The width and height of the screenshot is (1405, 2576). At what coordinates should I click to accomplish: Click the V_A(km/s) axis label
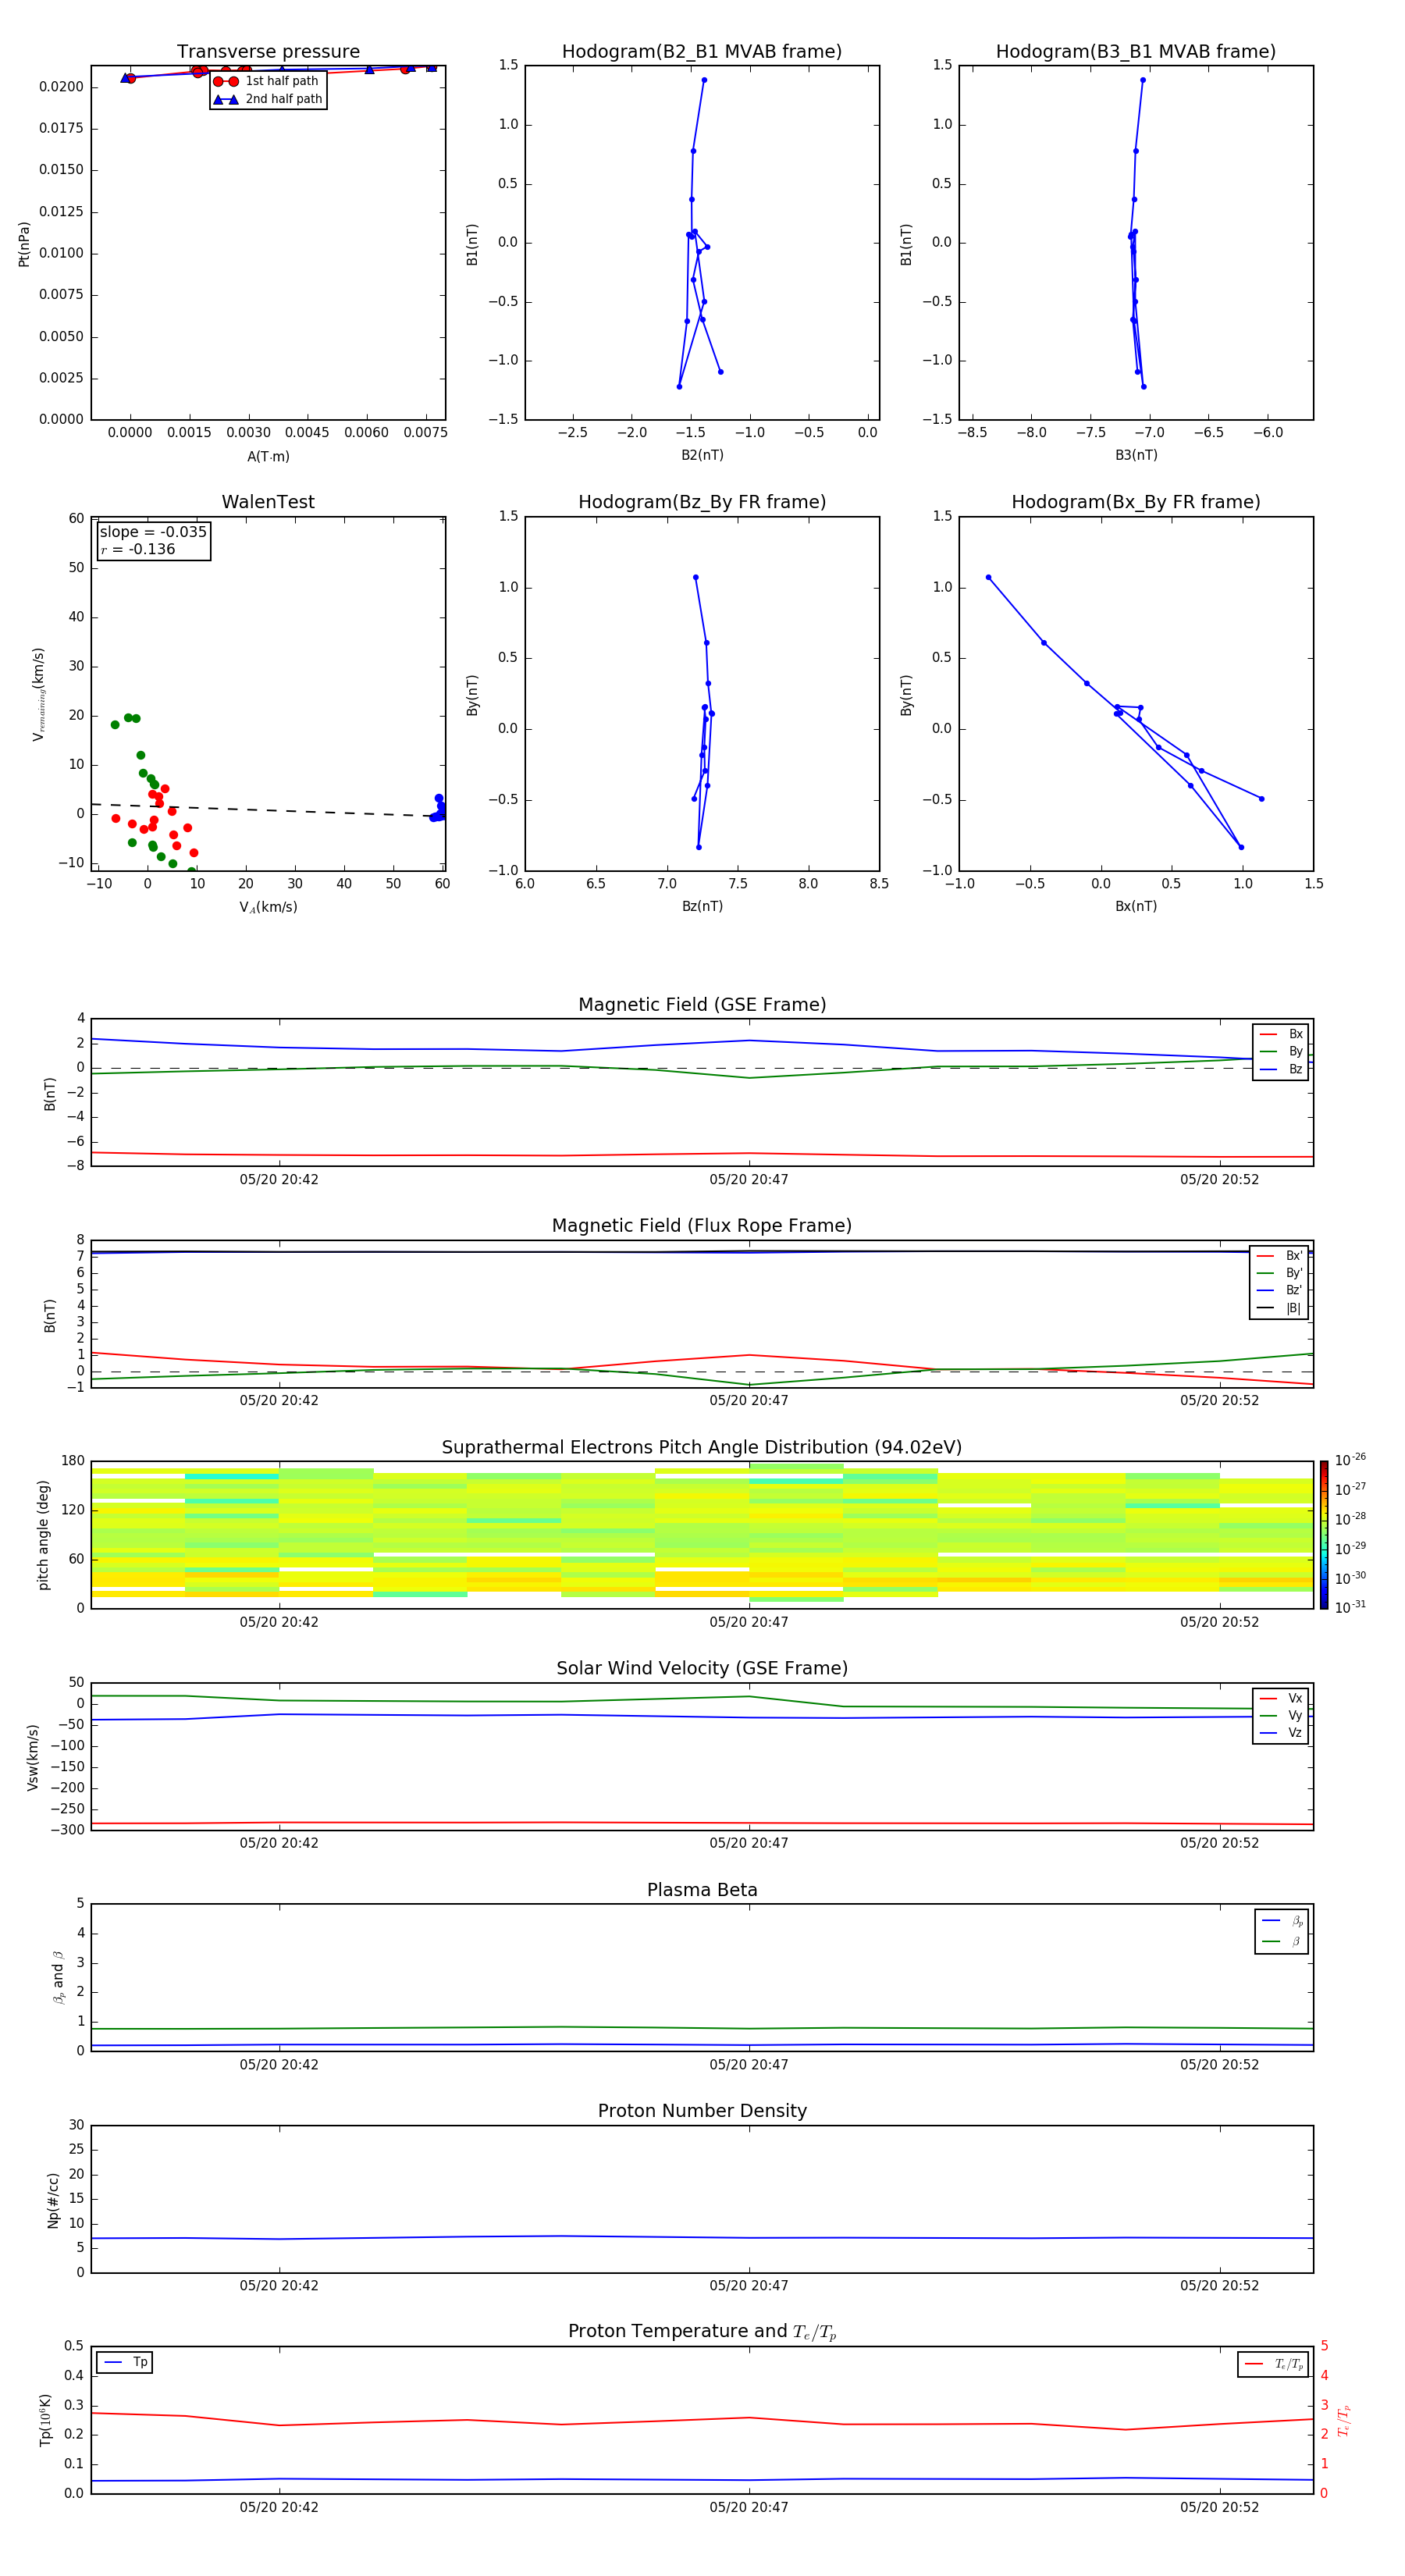tap(268, 908)
